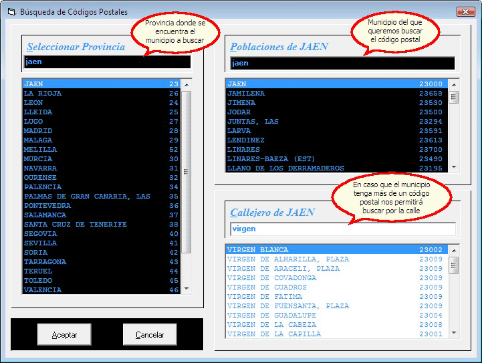Click the province list scrollbar thumb
This screenshot has height=363, width=482.
[x=187, y=170]
